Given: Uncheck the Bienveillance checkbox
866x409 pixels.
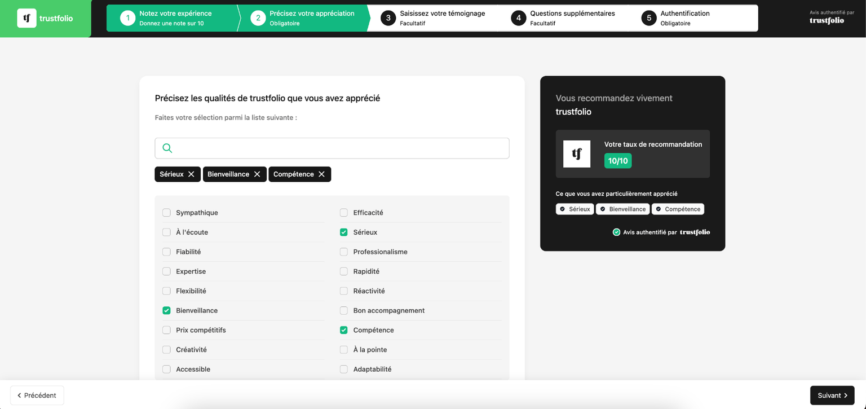Looking at the screenshot, I should (166, 310).
